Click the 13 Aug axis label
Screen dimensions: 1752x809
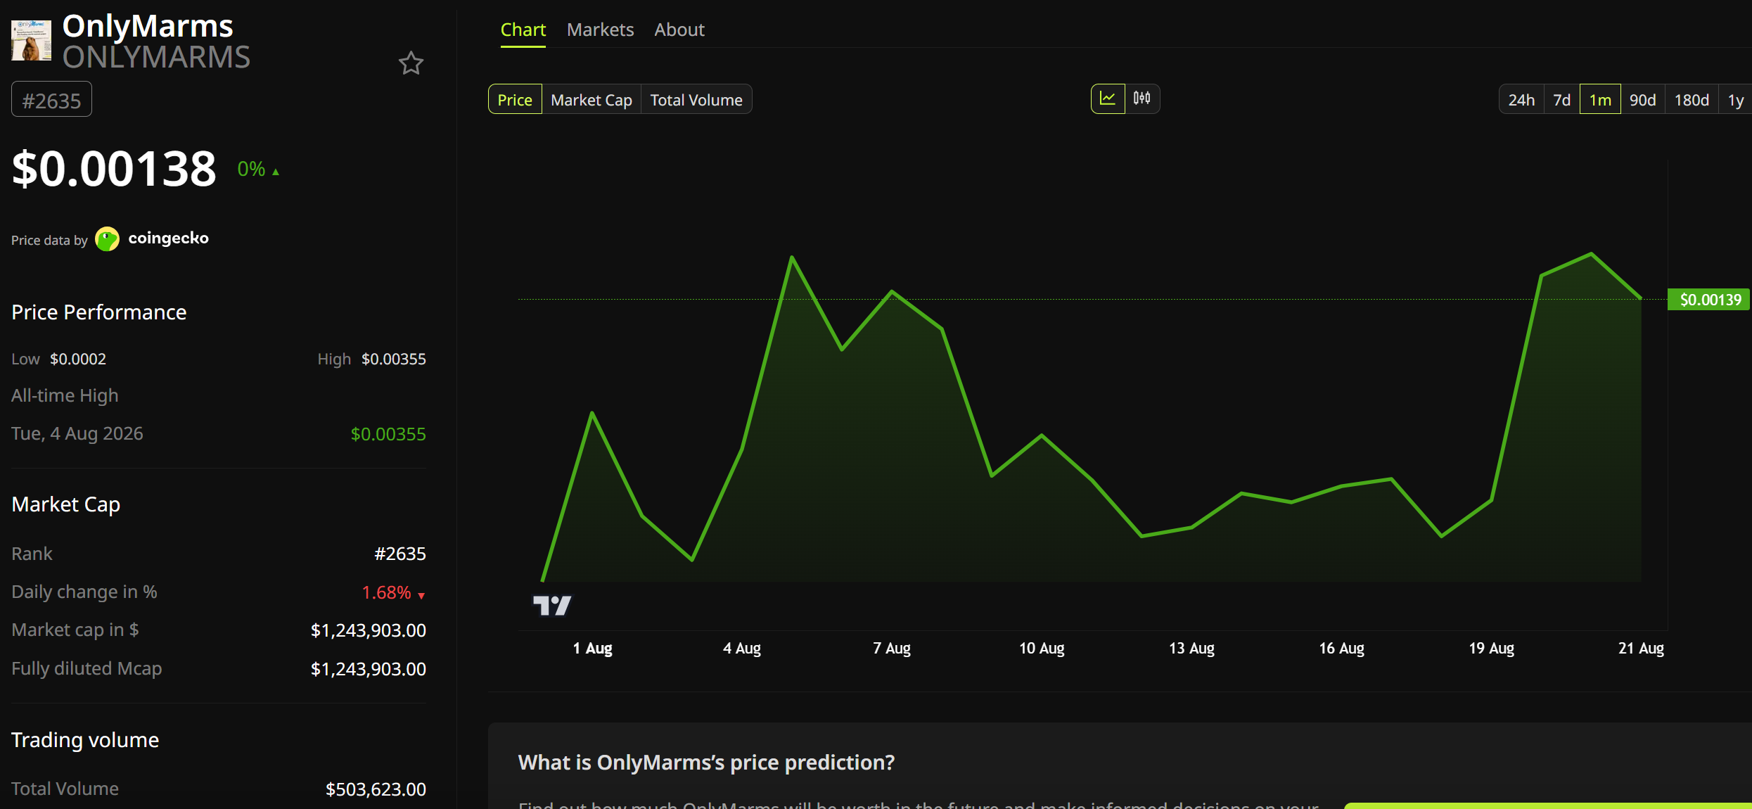pos(1191,649)
